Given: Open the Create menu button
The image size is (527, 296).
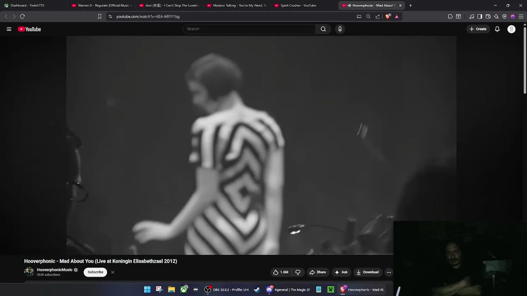Looking at the screenshot, I should coord(478,29).
